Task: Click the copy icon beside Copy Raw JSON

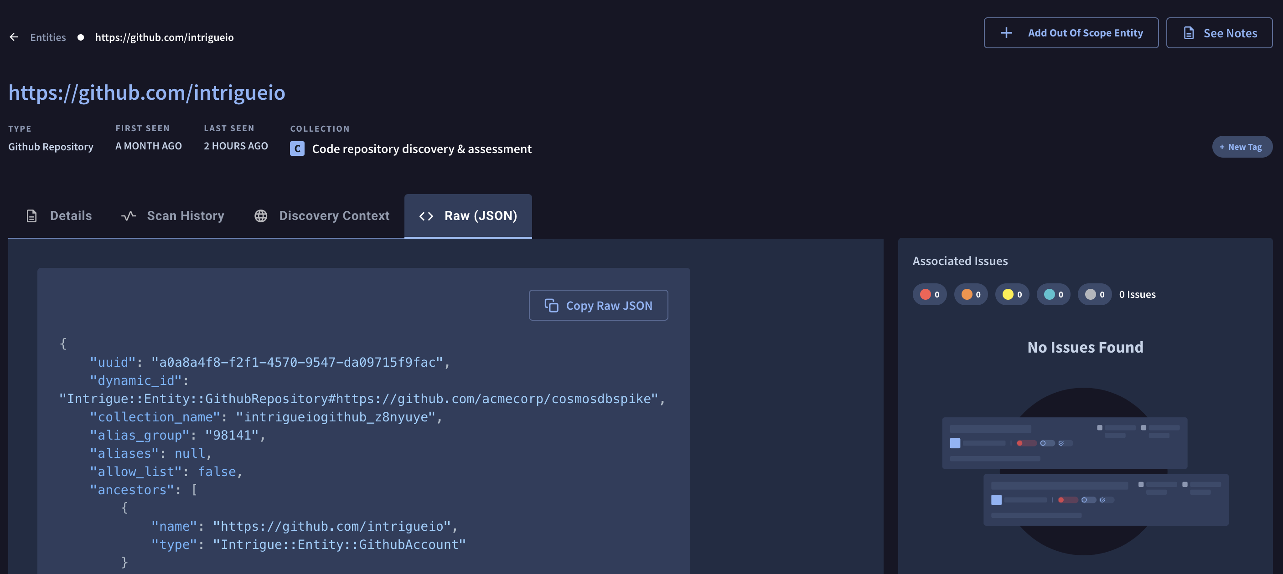Action: (551, 305)
